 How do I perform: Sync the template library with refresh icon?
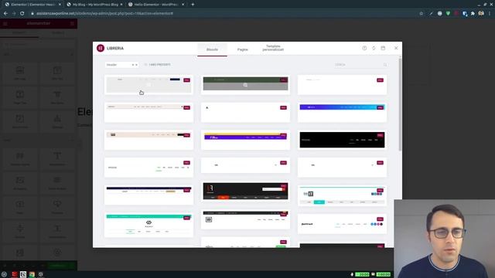(x=374, y=48)
